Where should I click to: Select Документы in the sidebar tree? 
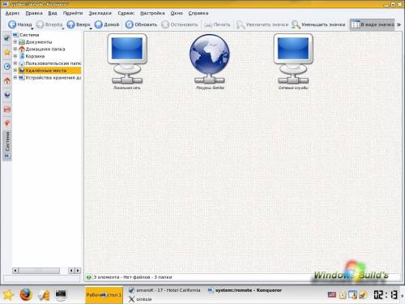(x=36, y=42)
